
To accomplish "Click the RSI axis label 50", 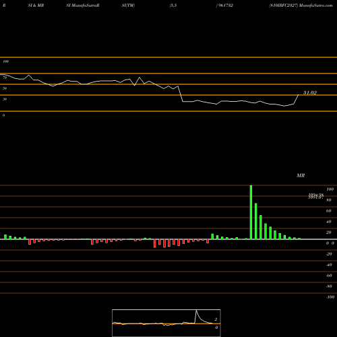I will (x=5, y=88).
